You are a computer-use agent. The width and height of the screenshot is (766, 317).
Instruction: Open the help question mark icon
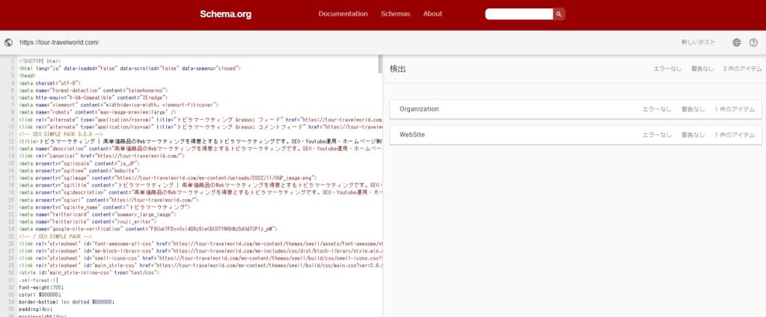pos(753,43)
